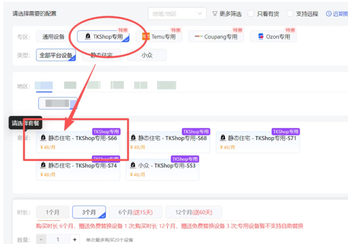This screenshot has height=244, width=348.
Task: Choose package 静态住宅 - TKShop专用-S74
Action: 78,169
